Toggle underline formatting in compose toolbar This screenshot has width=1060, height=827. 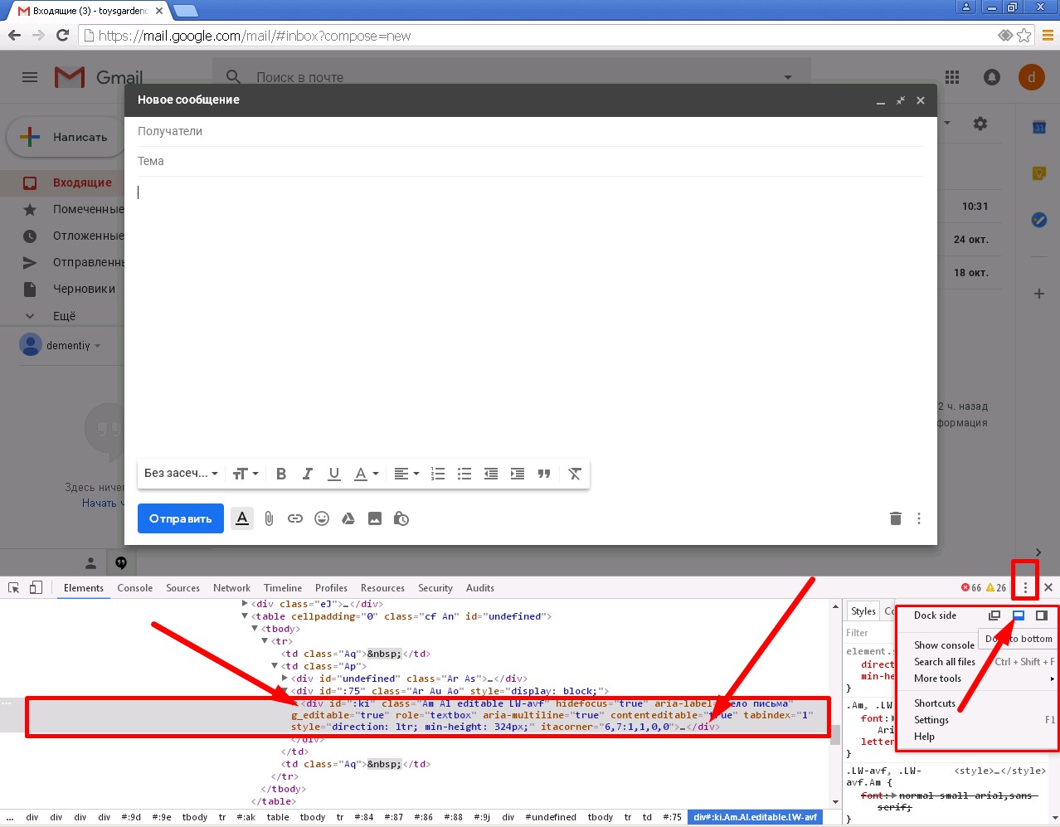(334, 474)
